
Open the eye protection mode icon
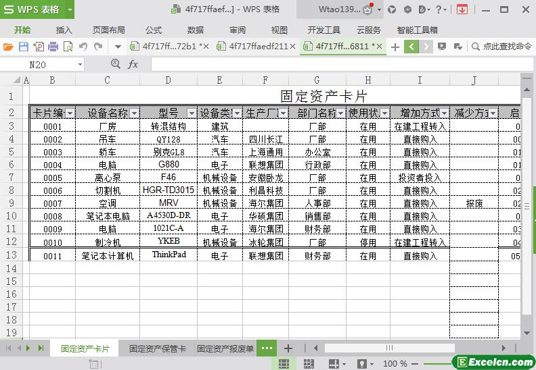pos(362,364)
